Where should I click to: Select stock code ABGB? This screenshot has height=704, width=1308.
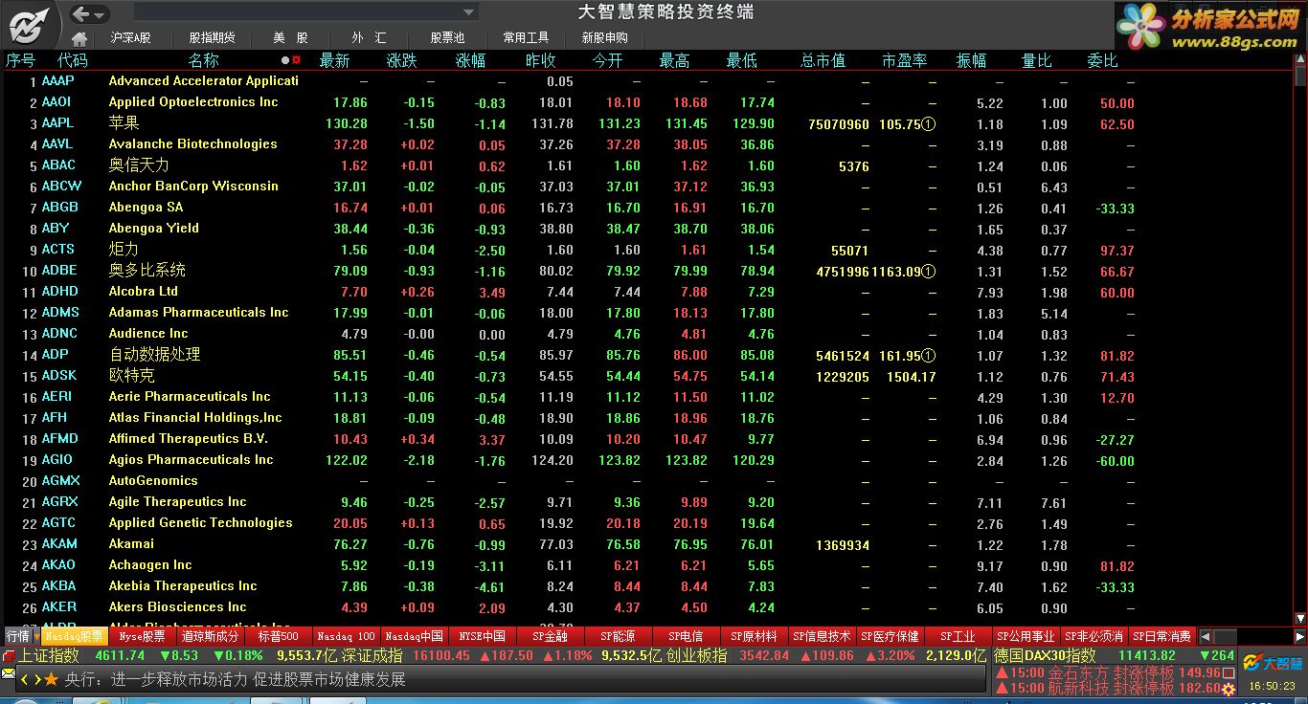point(60,208)
